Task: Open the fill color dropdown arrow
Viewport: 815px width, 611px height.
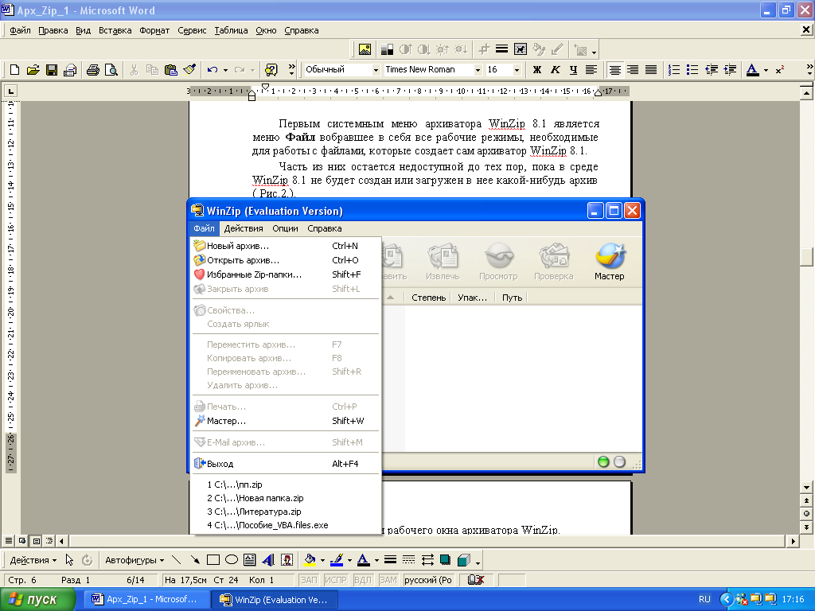Action: point(323,560)
